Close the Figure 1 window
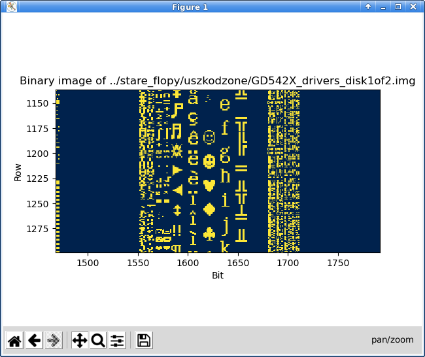Image resolution: width=425 pixels, height=357 pixels. (x=413, y=7)
